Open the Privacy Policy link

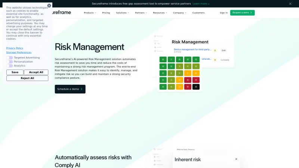click(x=15, y=48)
